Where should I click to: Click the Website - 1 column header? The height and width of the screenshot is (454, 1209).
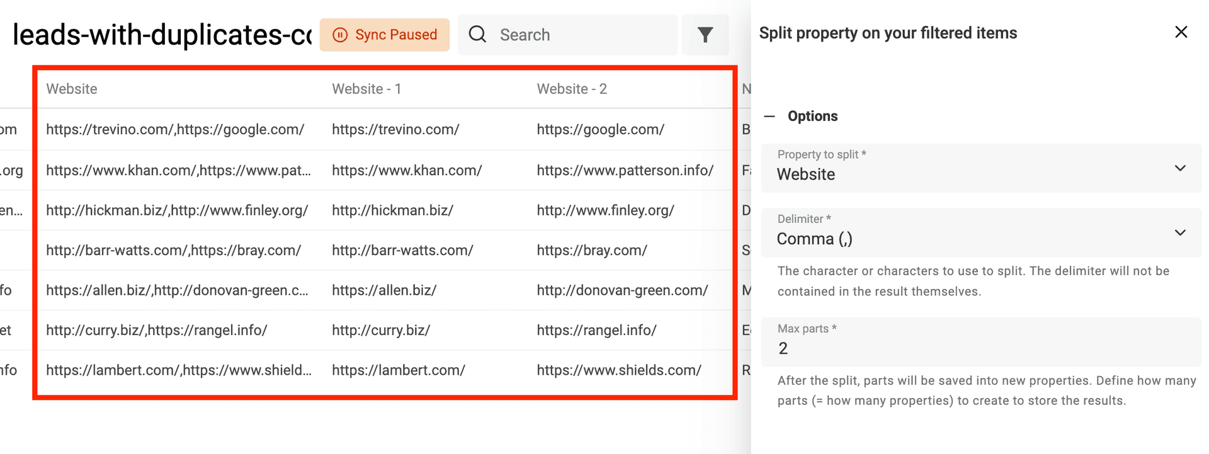(366, 89)
